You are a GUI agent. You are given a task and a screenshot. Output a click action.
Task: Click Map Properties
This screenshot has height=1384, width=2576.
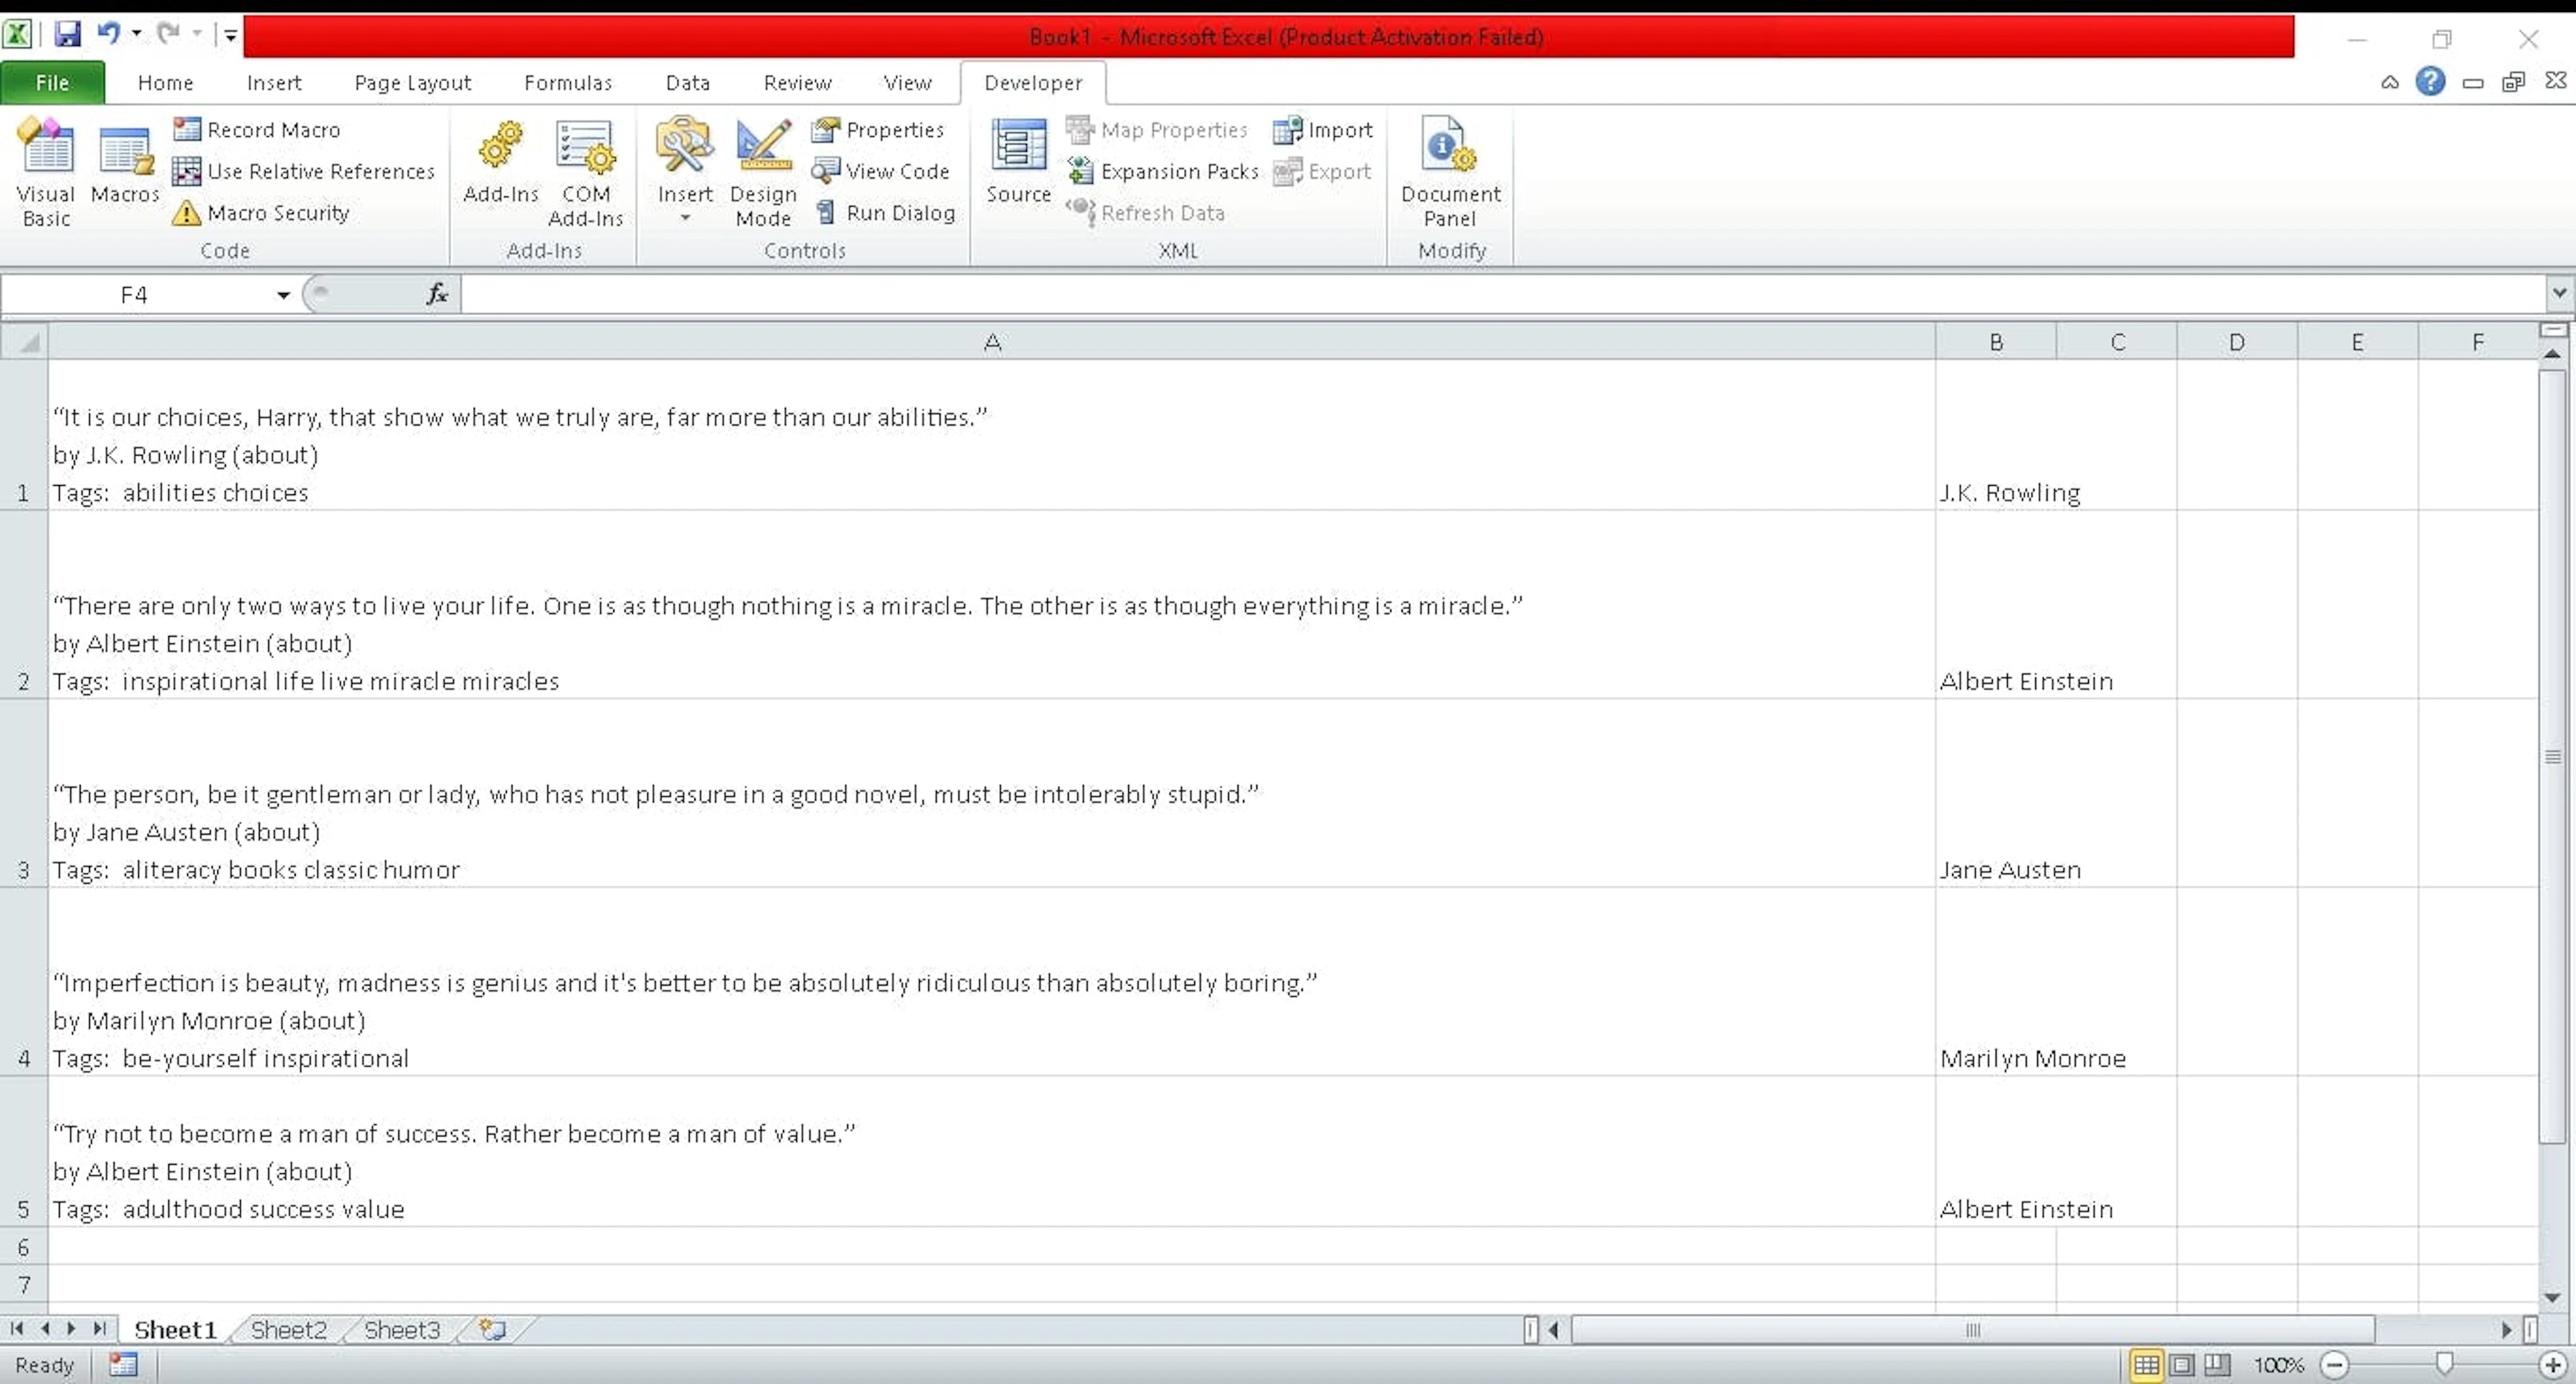pyautogui.click(x=1157, y=130)
